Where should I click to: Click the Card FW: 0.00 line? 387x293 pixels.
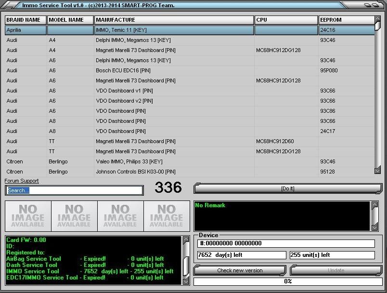click(x=26, y=240)
